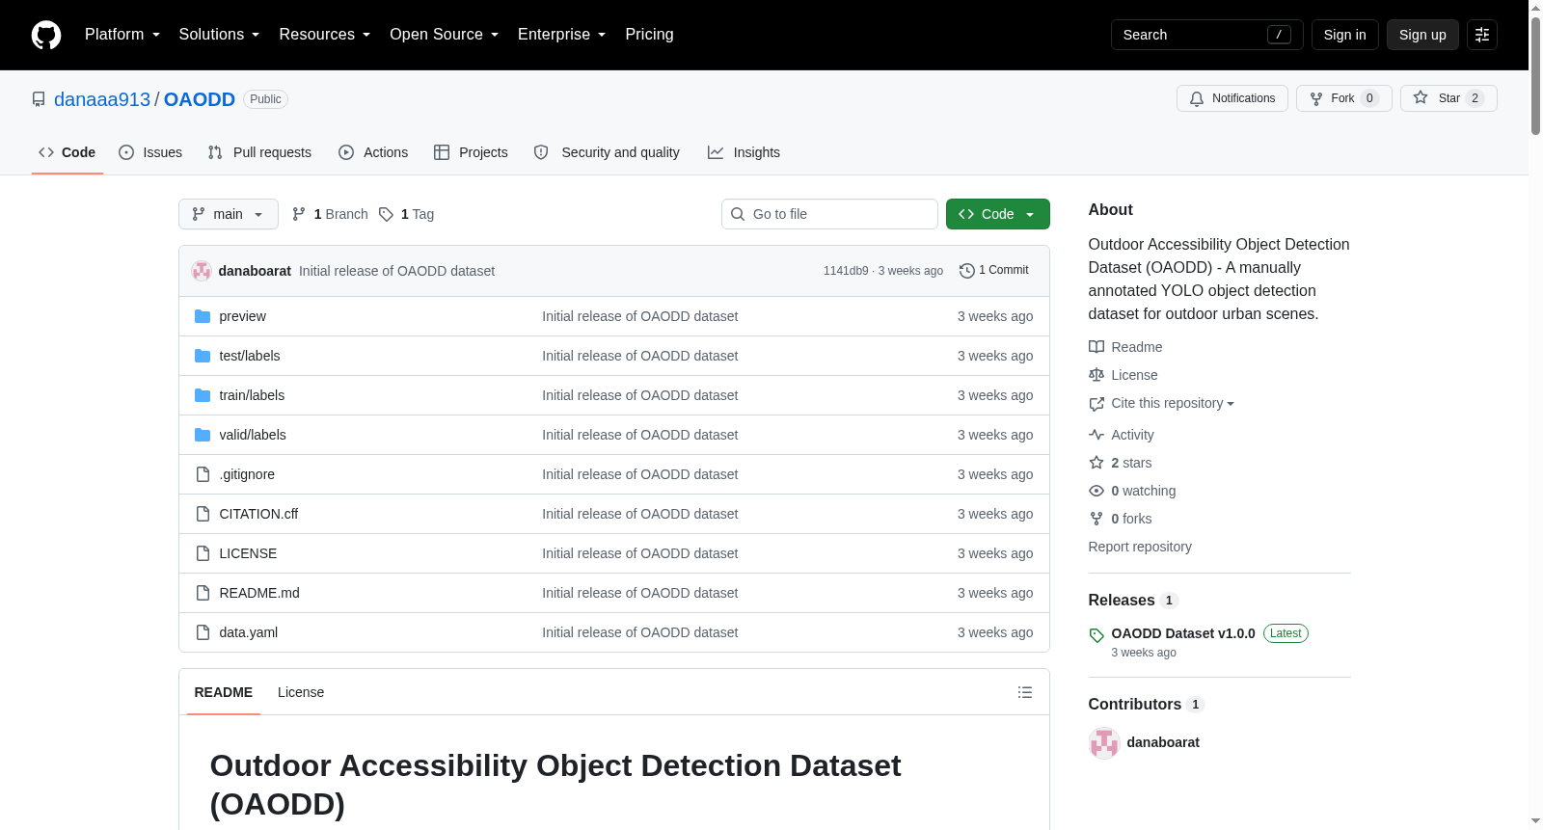Screen dimensions: 1543x830
Task: View commit history clock icon
Action: pyautogui.click(x=967, y=271)
